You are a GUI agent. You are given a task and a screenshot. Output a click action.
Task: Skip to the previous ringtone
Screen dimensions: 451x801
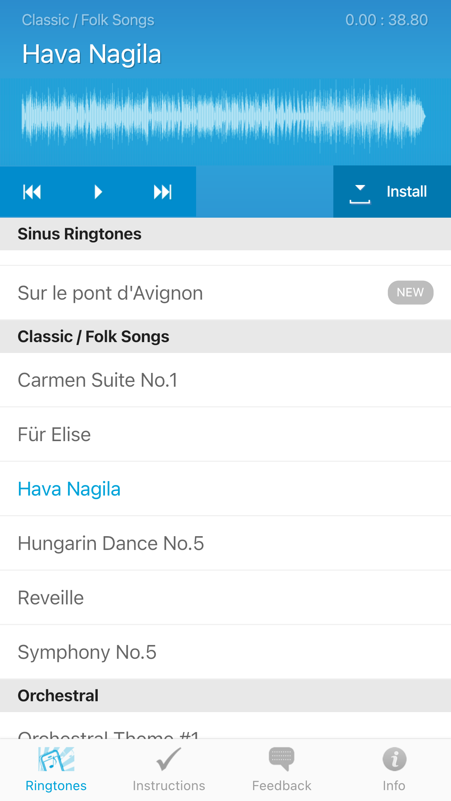pos(32,192)
